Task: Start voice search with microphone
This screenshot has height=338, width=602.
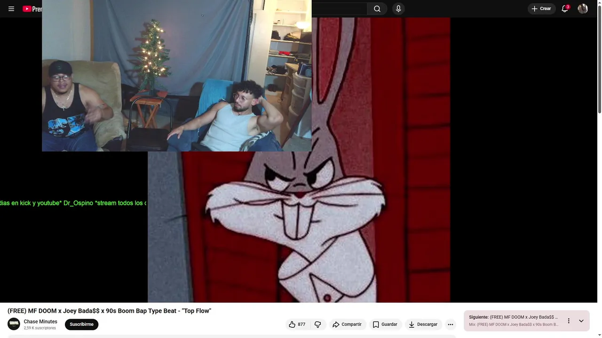Action: pyautogui.click(x=398, y=9)
